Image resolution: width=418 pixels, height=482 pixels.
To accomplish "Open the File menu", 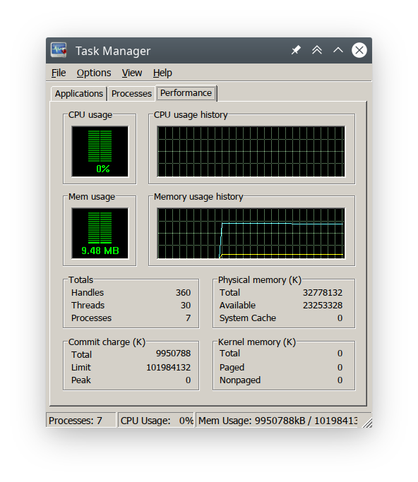I will pos(59,73).
